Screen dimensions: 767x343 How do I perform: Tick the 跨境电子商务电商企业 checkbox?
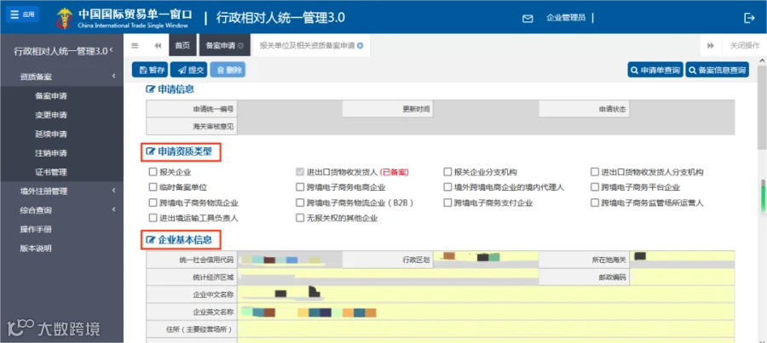tap(300, 187)
